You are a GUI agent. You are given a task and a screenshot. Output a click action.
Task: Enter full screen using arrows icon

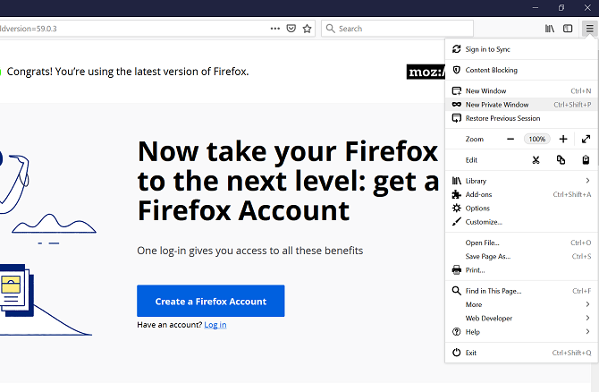click(586, 140)
